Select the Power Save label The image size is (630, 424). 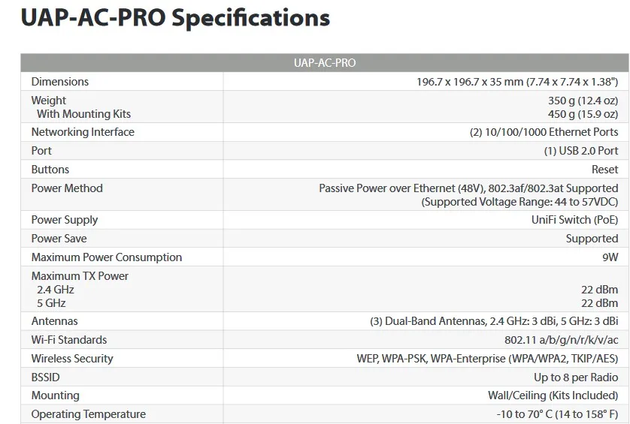coord(59,239)
